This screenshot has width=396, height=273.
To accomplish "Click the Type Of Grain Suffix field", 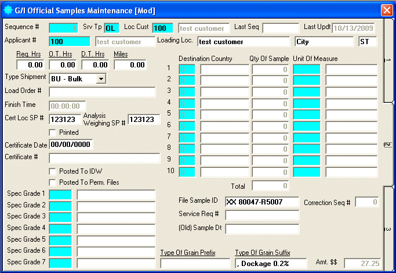I will click(270, 263).
